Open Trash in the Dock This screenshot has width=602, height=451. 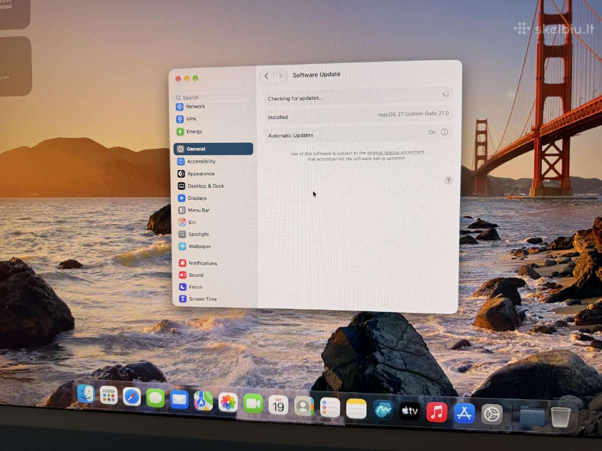tap(560, 417)
